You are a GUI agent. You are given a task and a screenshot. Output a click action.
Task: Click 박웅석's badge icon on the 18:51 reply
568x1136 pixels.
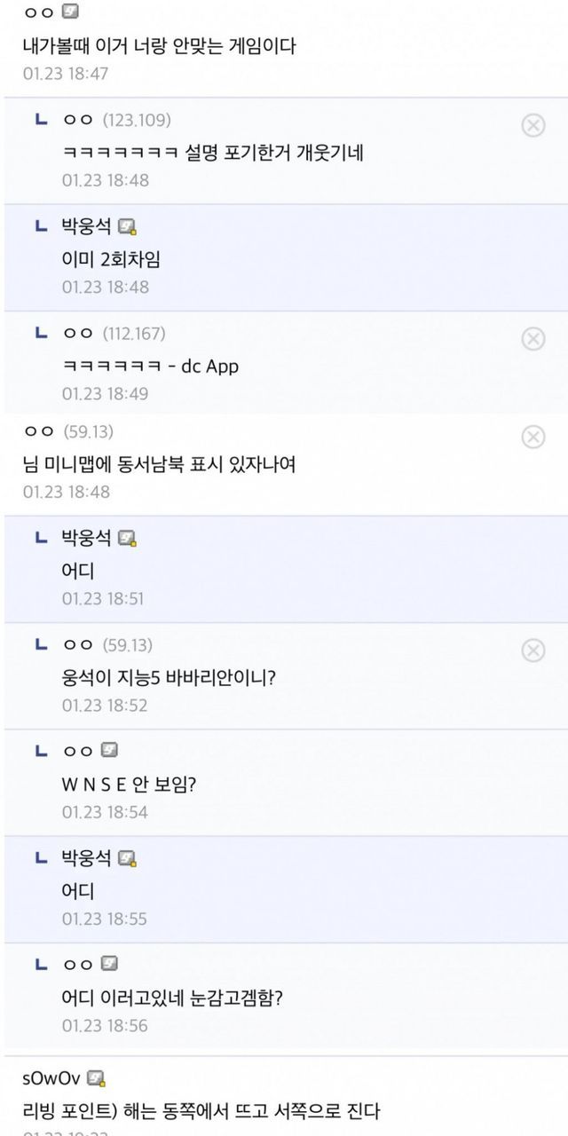[x=127, y=538]
